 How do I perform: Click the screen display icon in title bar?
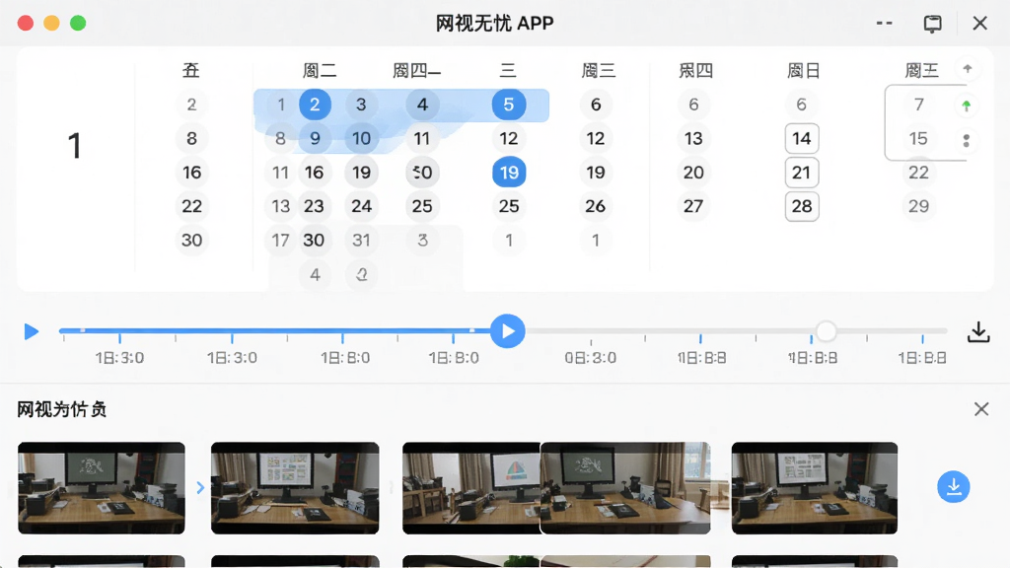[x=932, y=24]
